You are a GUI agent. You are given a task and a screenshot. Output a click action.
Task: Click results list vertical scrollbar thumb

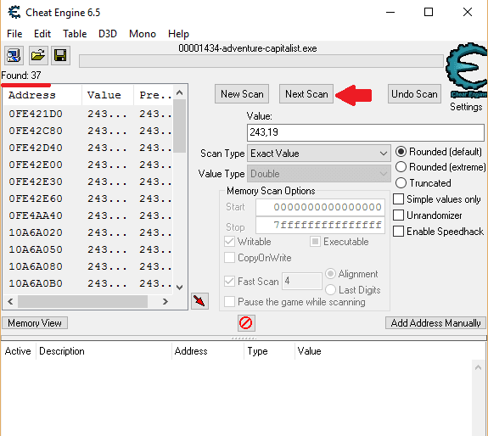(179, 126)
